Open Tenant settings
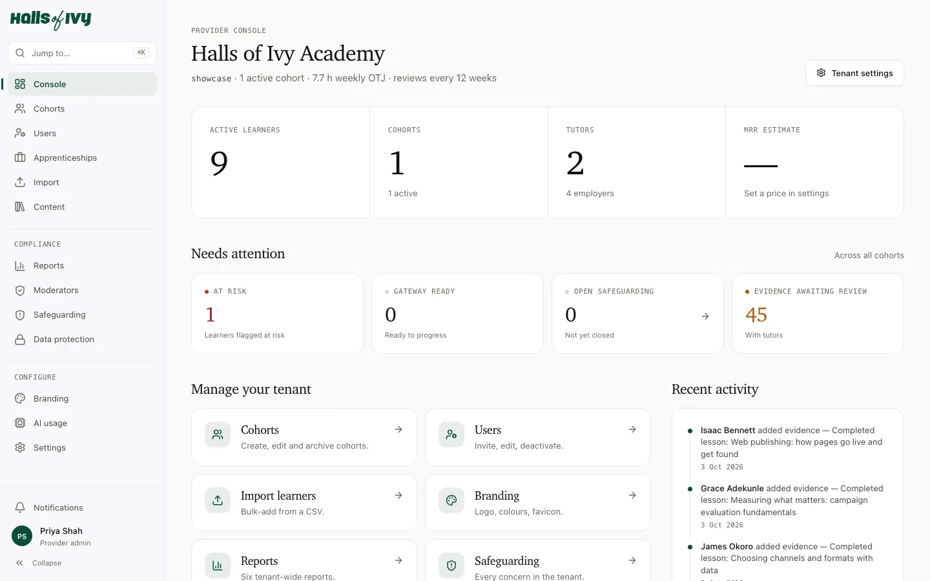930x581 pixels. tap(854, 73)
